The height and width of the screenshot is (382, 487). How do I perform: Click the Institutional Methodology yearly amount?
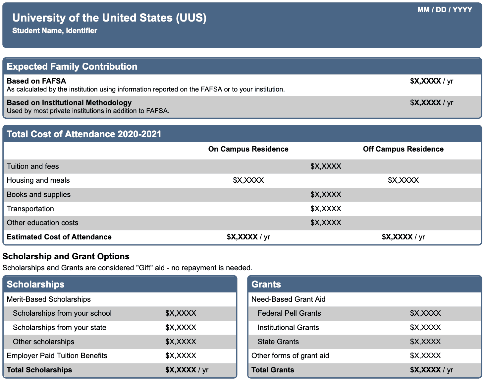pyautogui.click(x=431, y=102)
